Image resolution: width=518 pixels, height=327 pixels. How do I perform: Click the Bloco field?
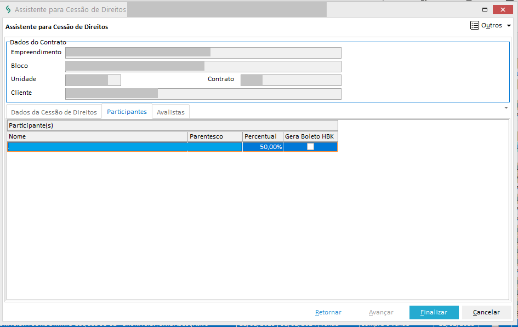[x=203, y=66]
